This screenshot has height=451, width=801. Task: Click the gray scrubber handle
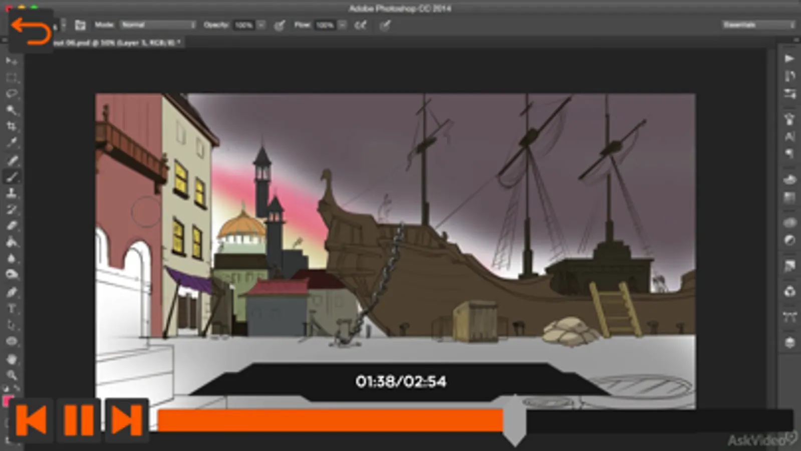click(x=514, y=421)
